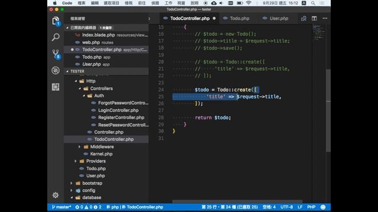The image size is (378, 212).
Task: Click the master branch indicator in status bar
Action: point(61,207)
